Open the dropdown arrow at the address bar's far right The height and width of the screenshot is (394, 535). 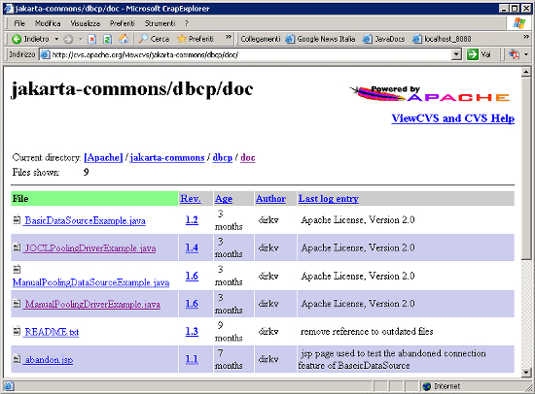(x=526, y=54)
